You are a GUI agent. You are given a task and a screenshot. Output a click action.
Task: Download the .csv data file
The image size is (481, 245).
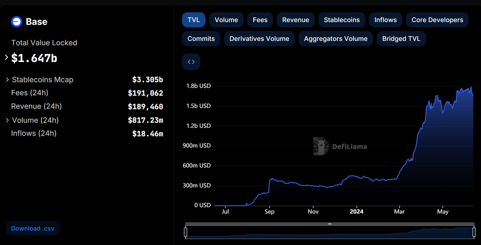pyautogui.click(x=33, y=229)
